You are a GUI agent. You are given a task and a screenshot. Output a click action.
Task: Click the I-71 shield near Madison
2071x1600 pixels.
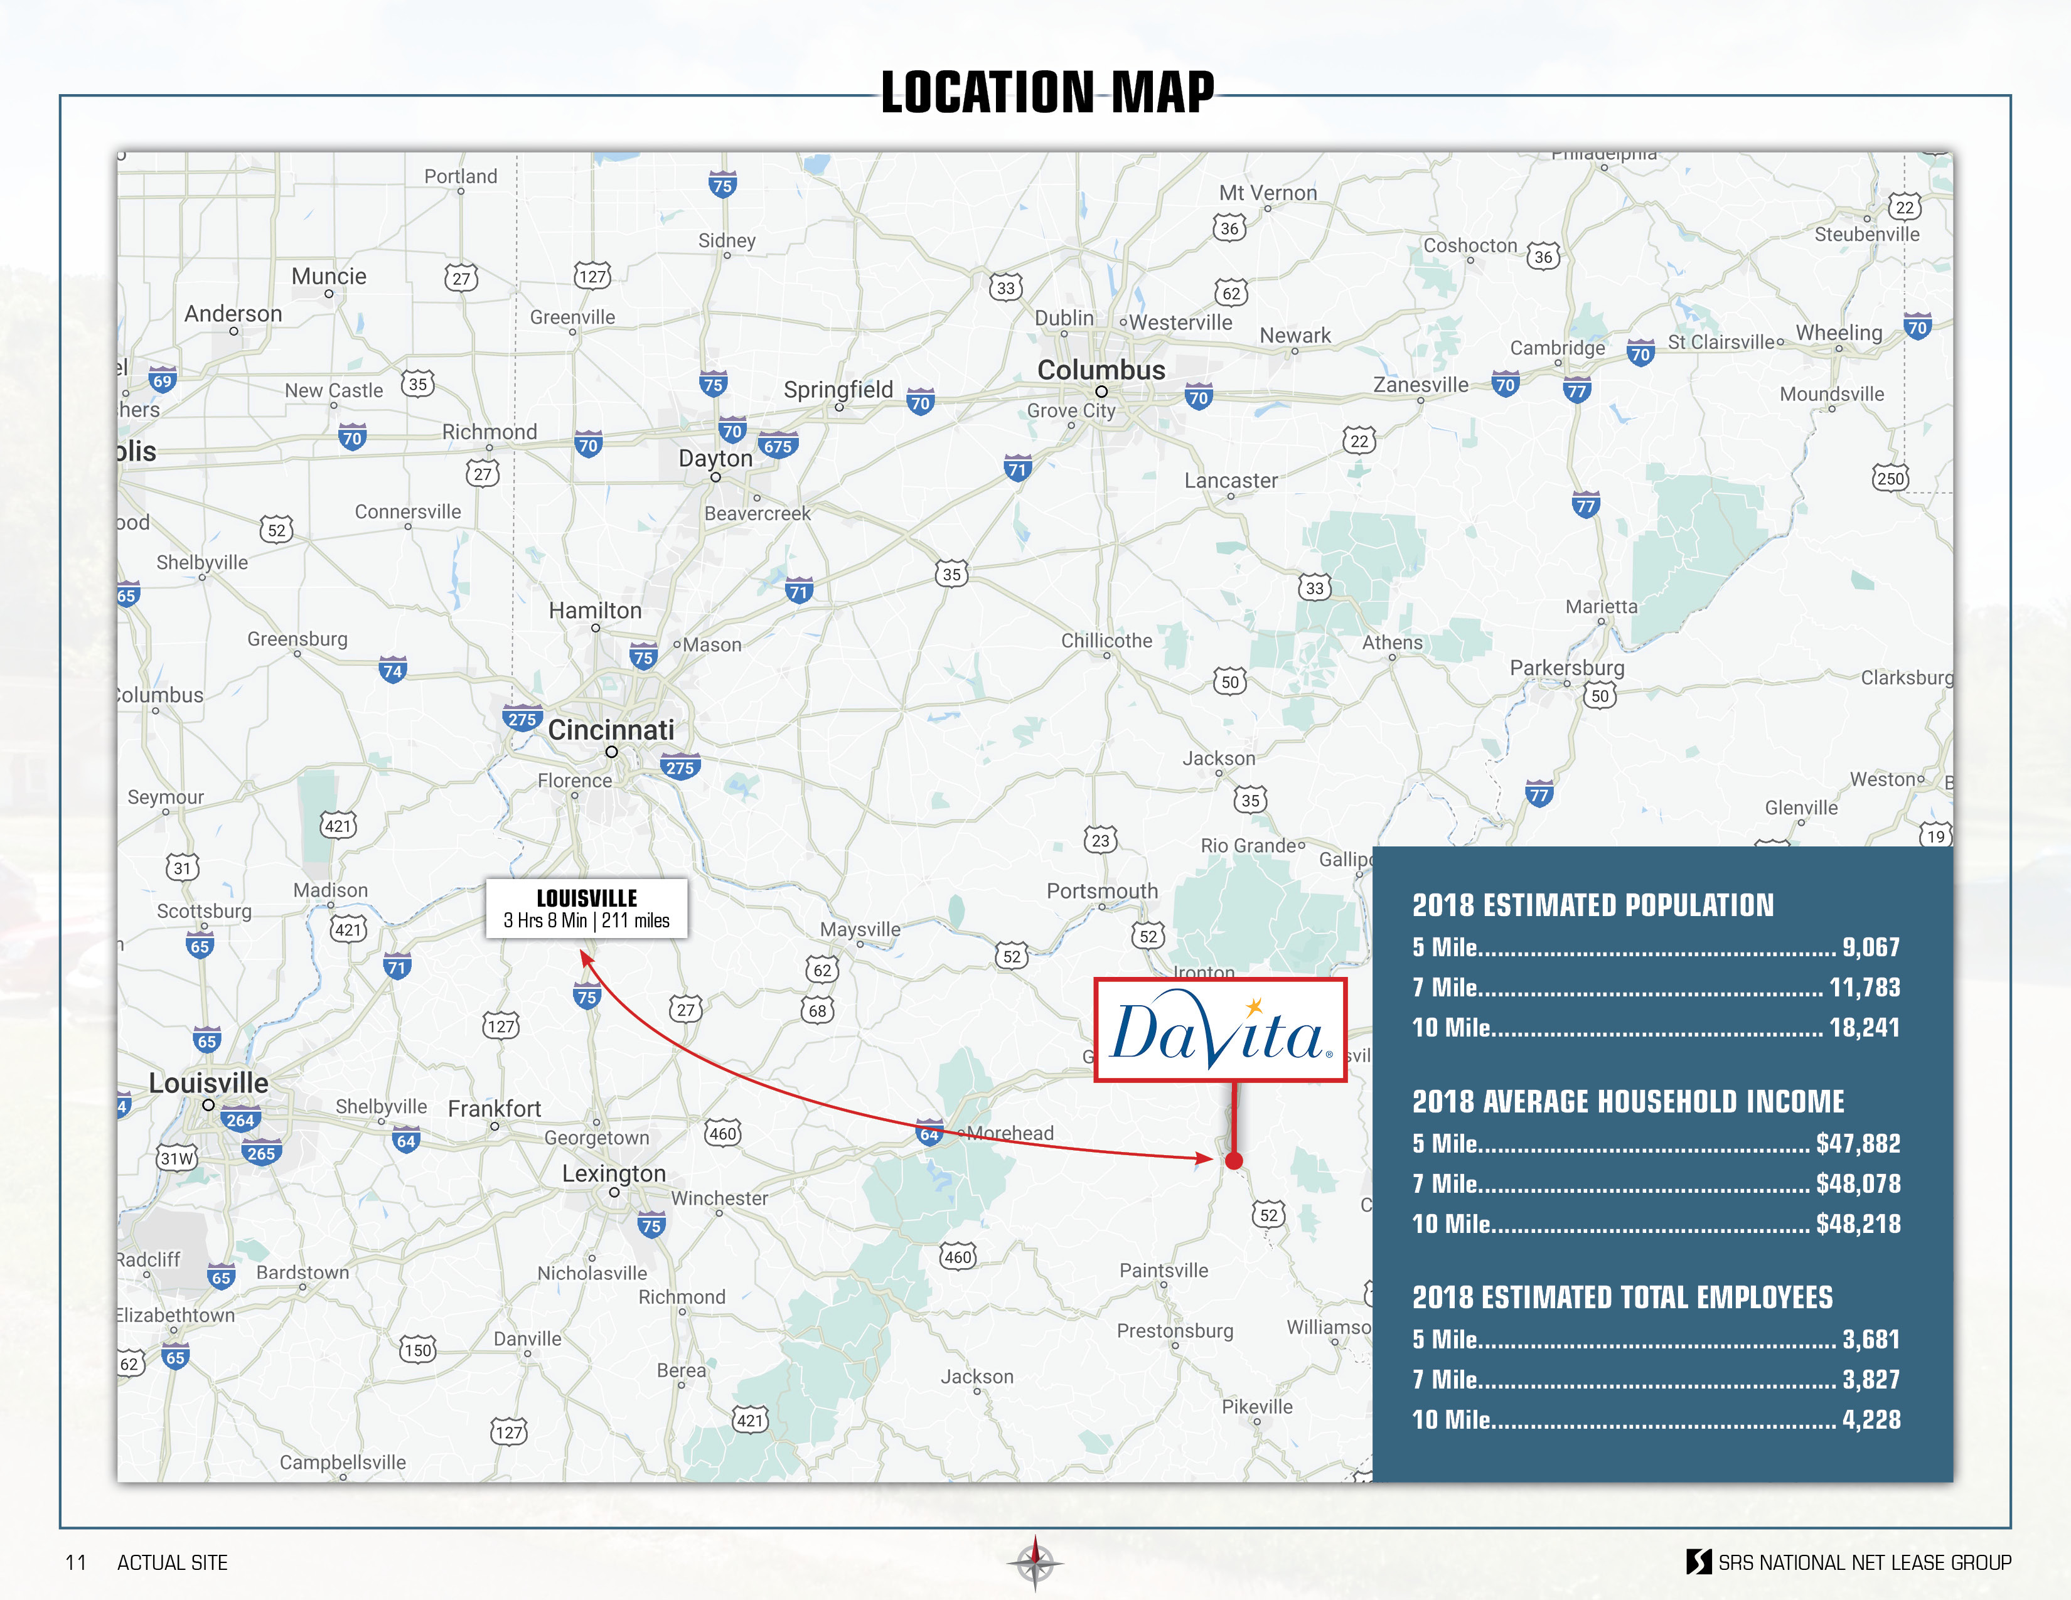coord(397,967)
